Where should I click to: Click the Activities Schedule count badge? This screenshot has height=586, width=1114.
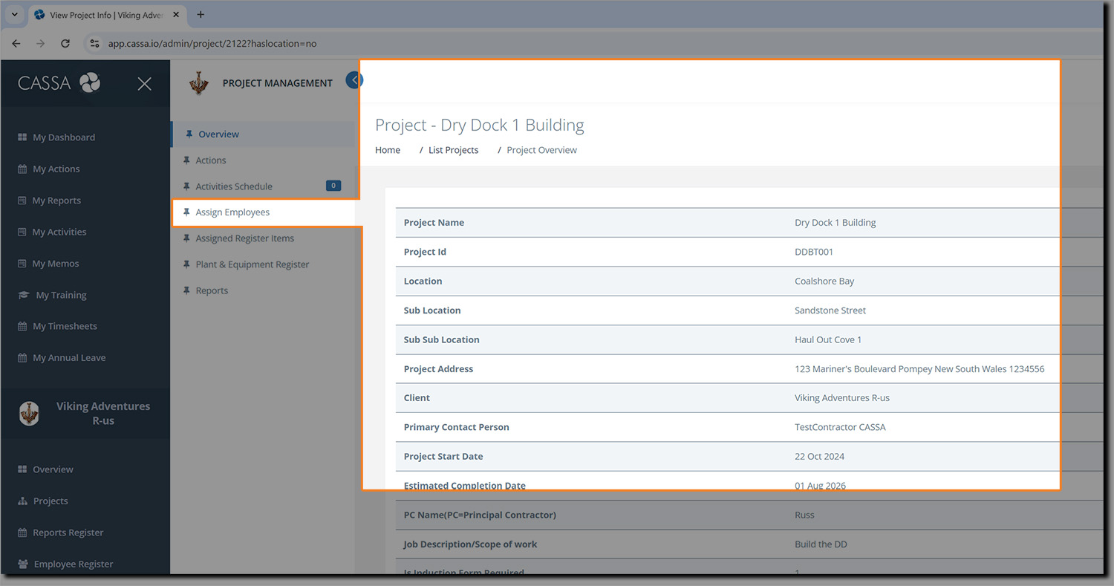tap(333, 186)
